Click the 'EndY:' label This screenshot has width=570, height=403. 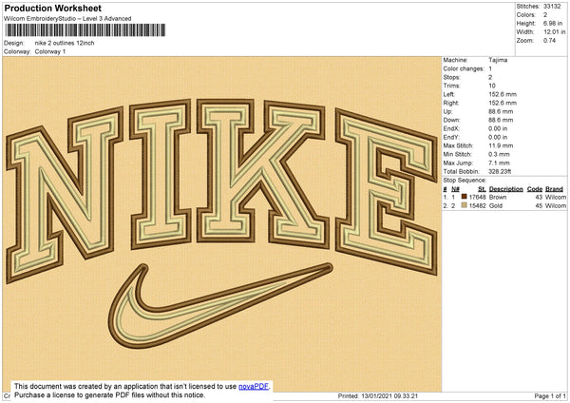pos(450,138)
